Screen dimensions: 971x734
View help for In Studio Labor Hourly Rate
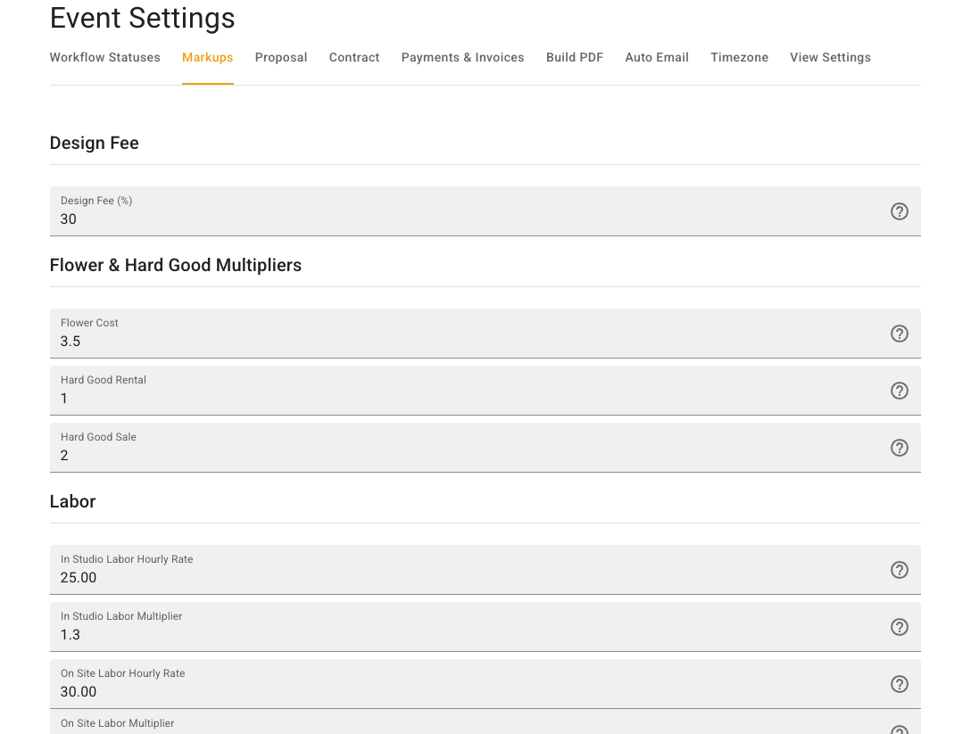pyautogui.click(x=900, y=570)
